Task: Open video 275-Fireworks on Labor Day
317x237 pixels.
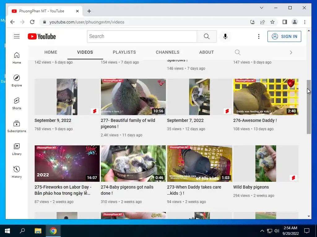Action: pos(63,190)
